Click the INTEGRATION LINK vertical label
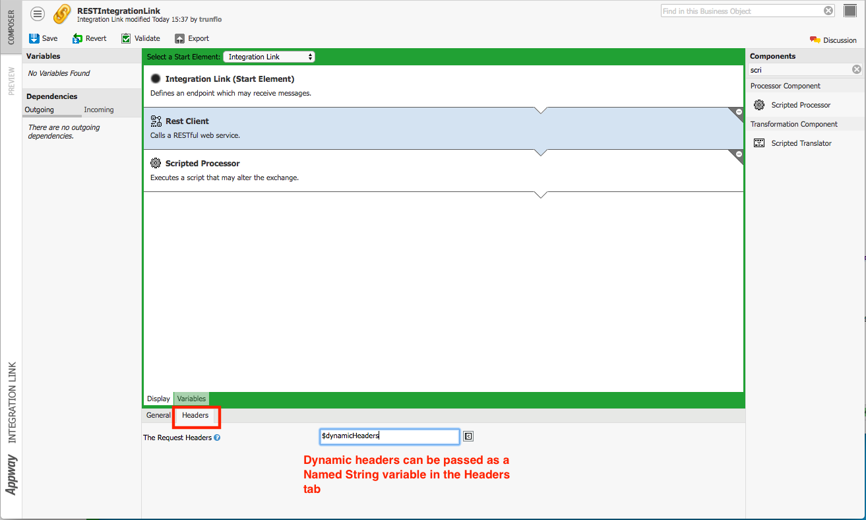866x520 pixels. pos(11,403)
